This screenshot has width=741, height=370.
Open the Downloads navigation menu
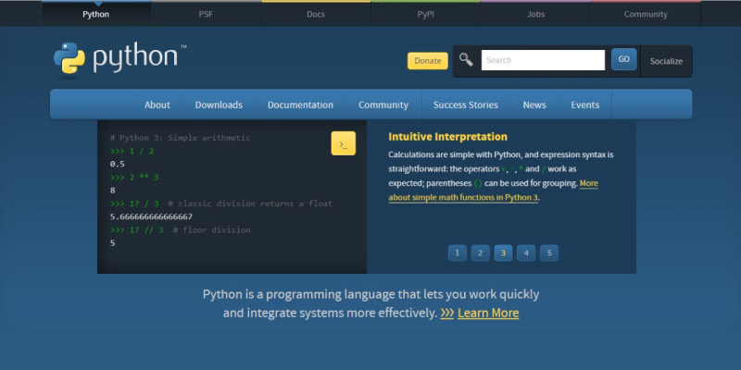pos(219,105)
